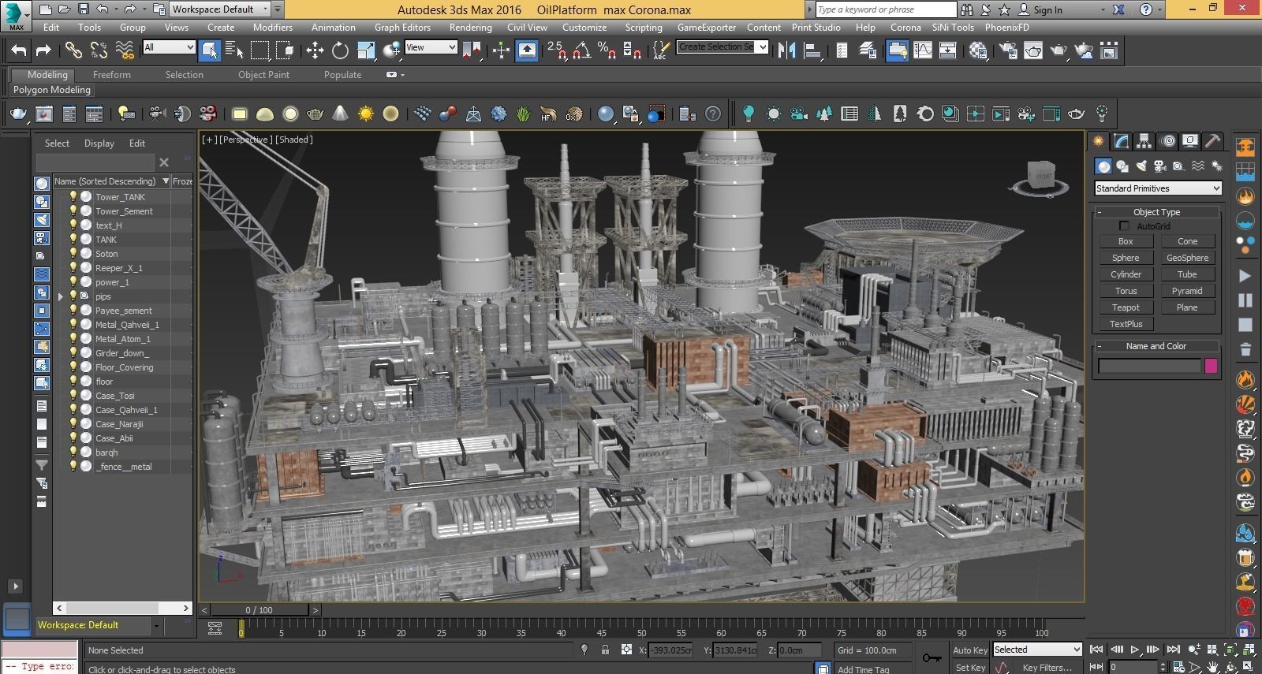Choose the Select and Uniform Scale tool
The width and height of the screenshot is (1262, 674).
tap(366, 51)
